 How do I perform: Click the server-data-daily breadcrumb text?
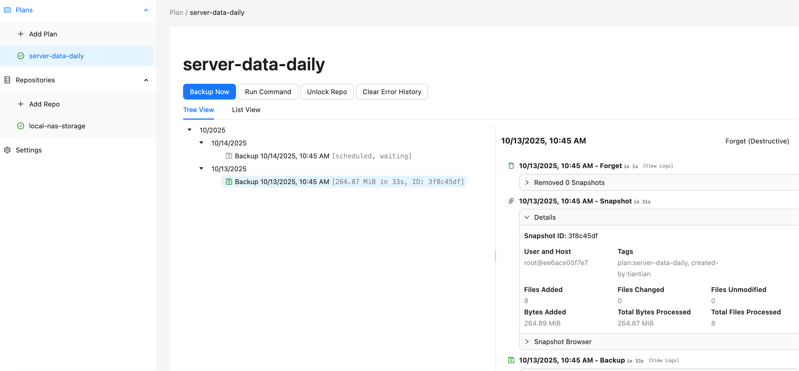click(217, 12)
